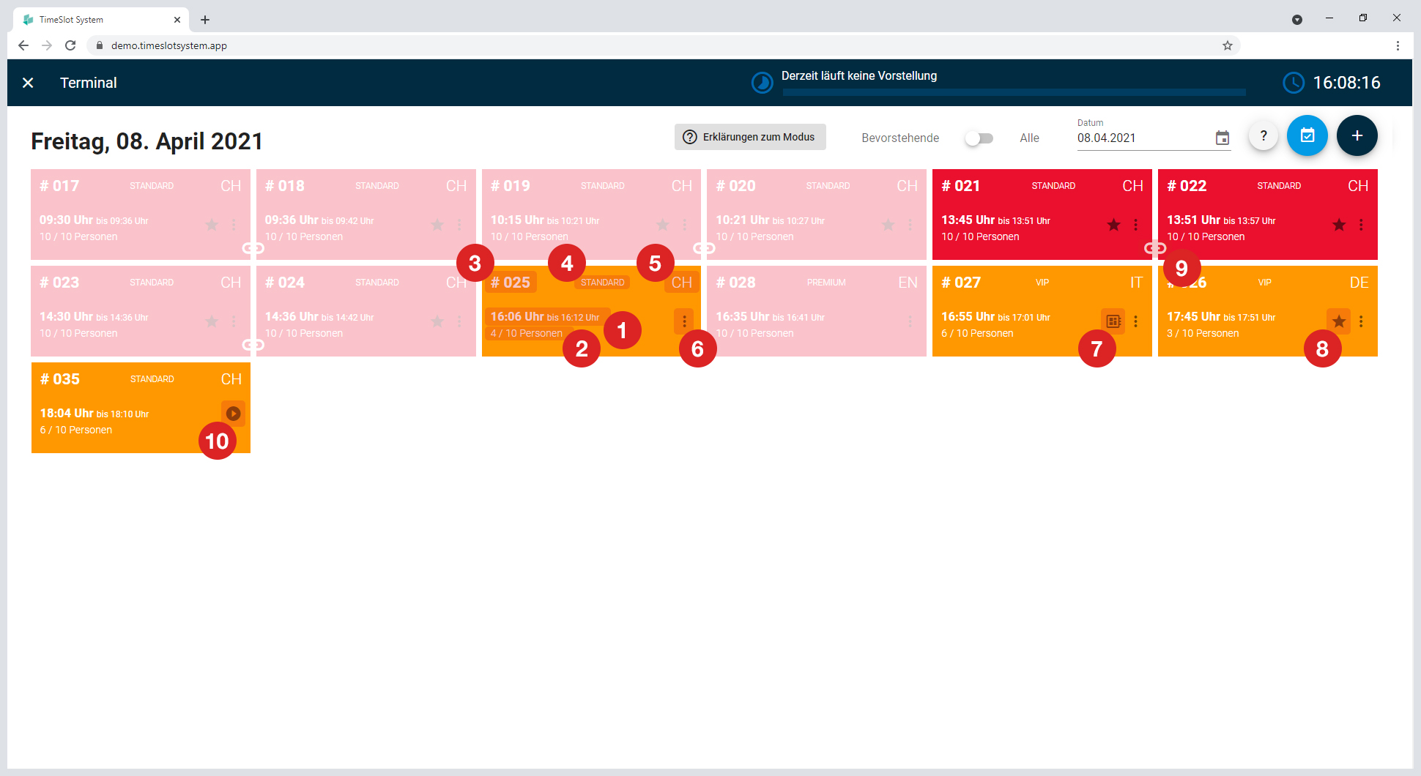Click the question mark help button
The width and height of the screenshot is (1421, 776).
tap(1264, 135)
